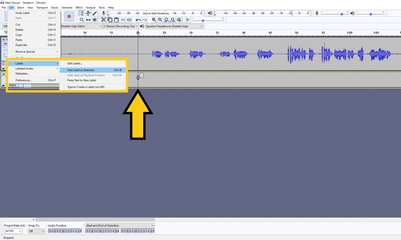Activate the Multi-Tool mode

pos(94,20)
